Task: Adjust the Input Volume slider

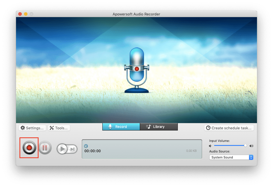Action: tap(245, 145)
